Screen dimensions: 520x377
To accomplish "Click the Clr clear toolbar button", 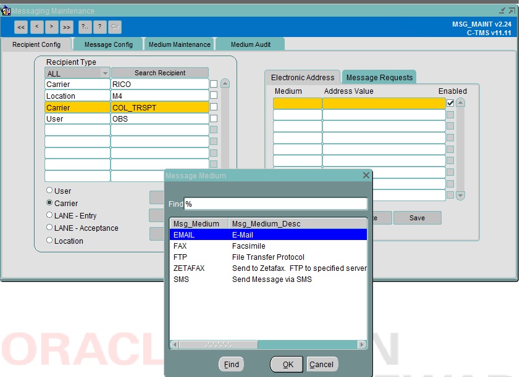I will [x=115, y=27].
